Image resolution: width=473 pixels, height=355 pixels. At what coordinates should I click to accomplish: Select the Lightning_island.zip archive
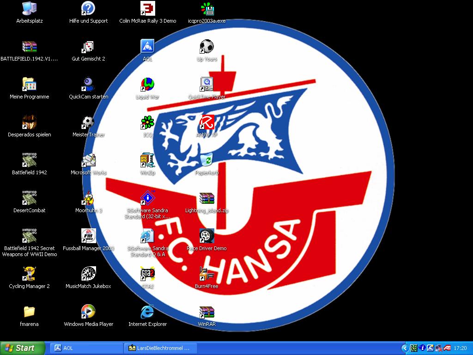coord(206,198)
